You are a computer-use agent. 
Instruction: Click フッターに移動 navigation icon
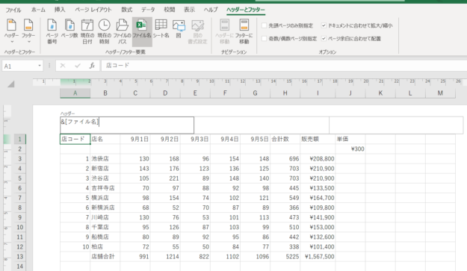point(244,31)
